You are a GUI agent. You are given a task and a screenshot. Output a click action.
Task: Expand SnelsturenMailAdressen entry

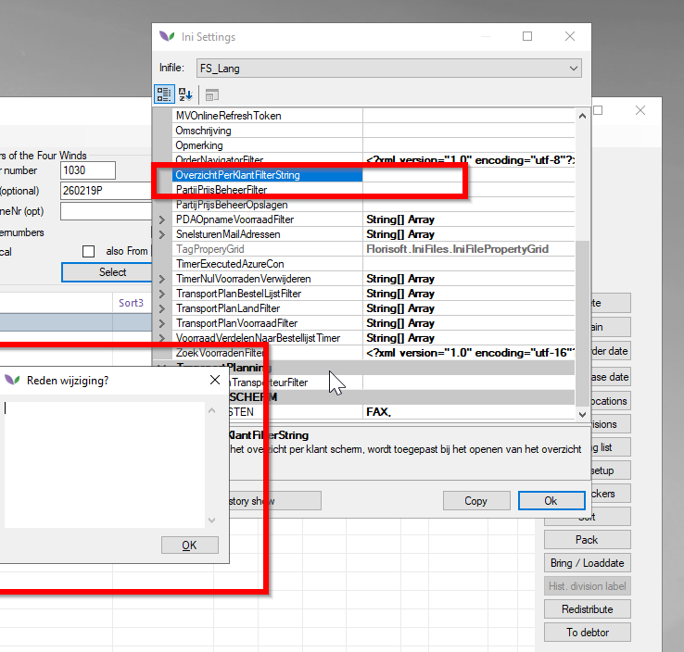(x=162, y=234)
